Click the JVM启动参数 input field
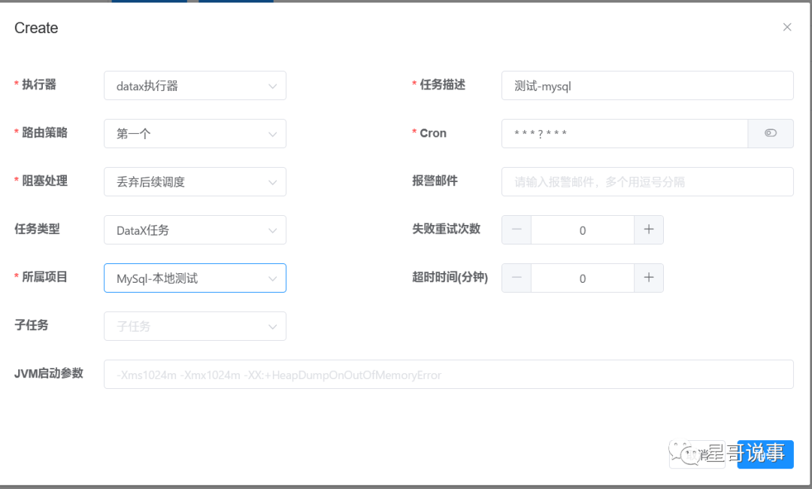The width and height of the screenshot is (812, 489). [448, 375]
